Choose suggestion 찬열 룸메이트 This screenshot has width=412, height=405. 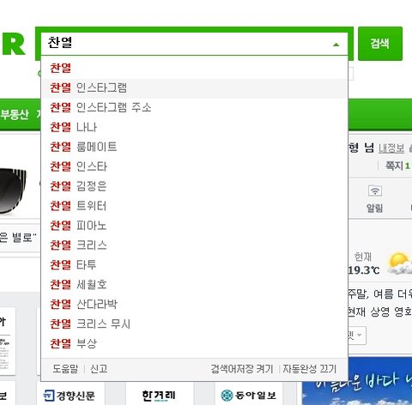194,147
